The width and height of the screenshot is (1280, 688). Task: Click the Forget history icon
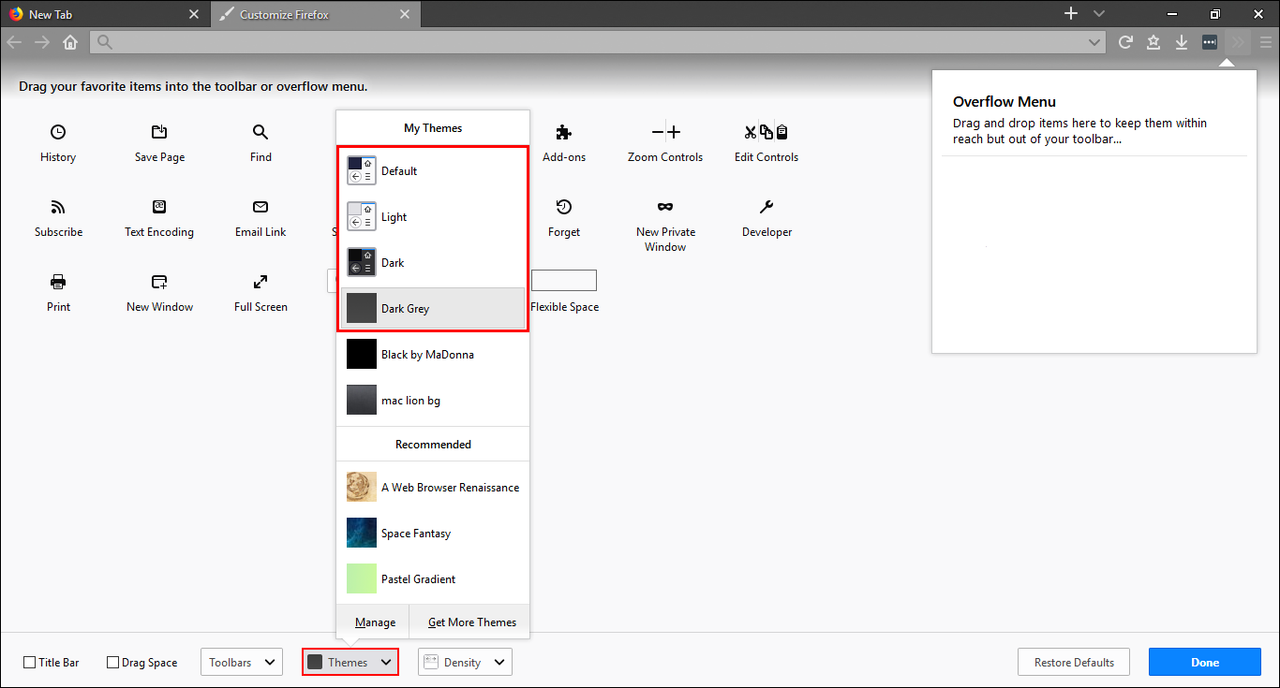pos(564,207)
